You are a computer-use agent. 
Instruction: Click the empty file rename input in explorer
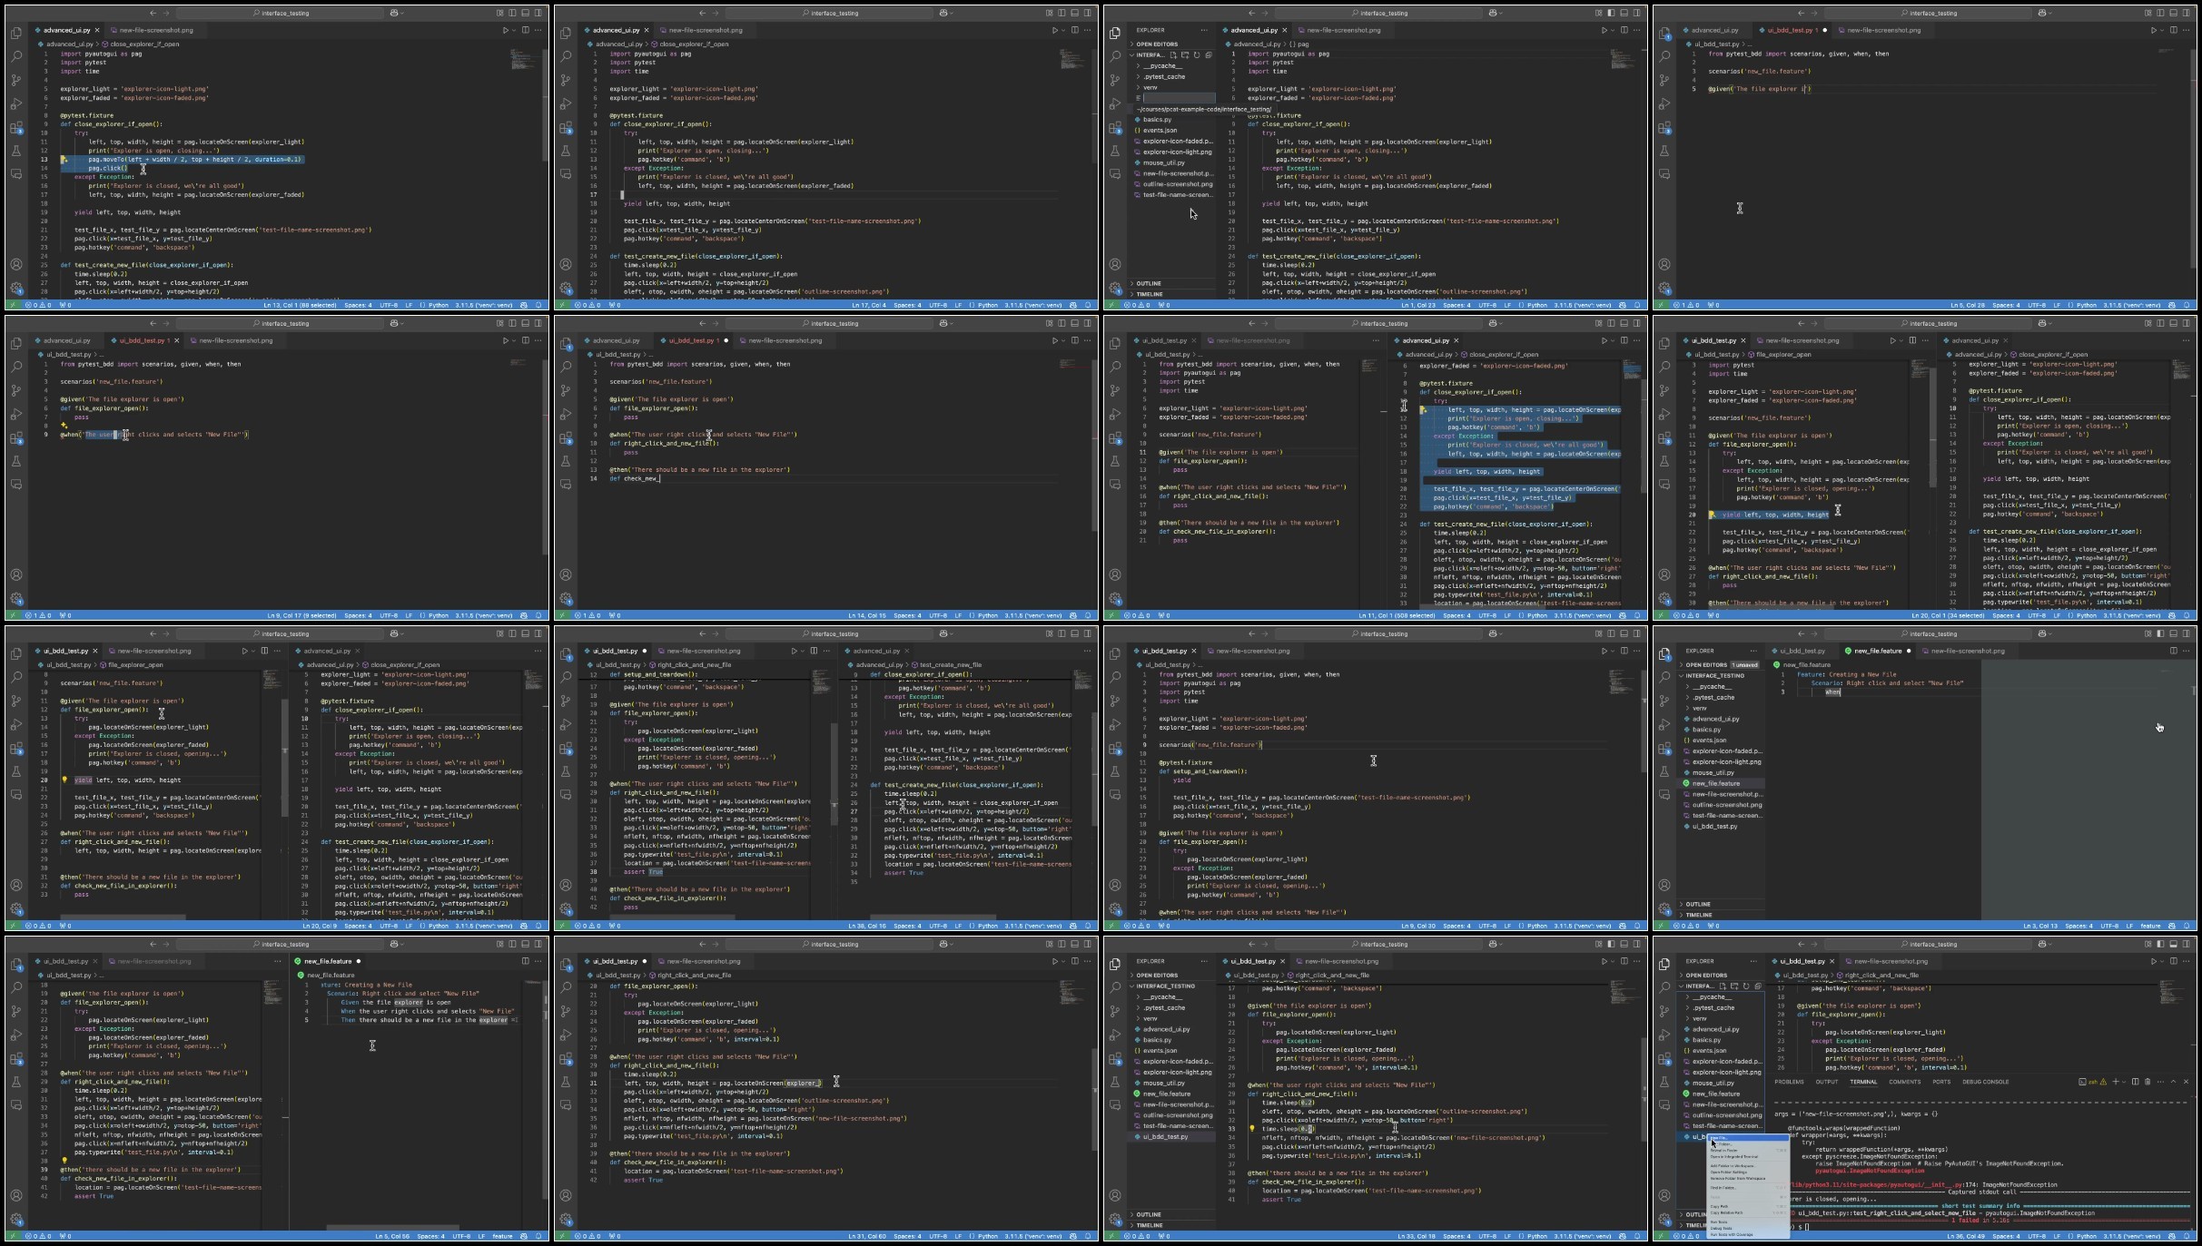click(x=1178, y=98)
